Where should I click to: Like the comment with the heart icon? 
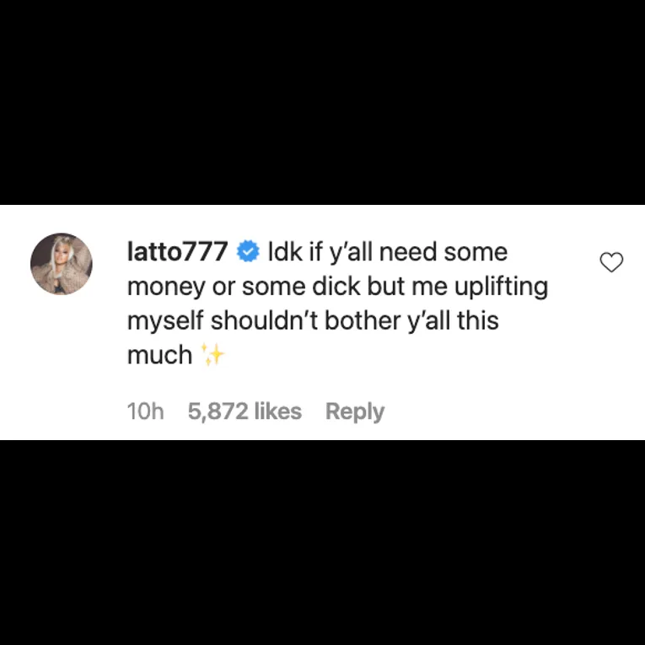611,262
